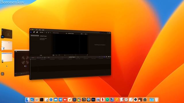Switch to the middle Stage Manager document window
This screenshot has height=103, width=184.
pyautogui.click(x=7, y=45)
